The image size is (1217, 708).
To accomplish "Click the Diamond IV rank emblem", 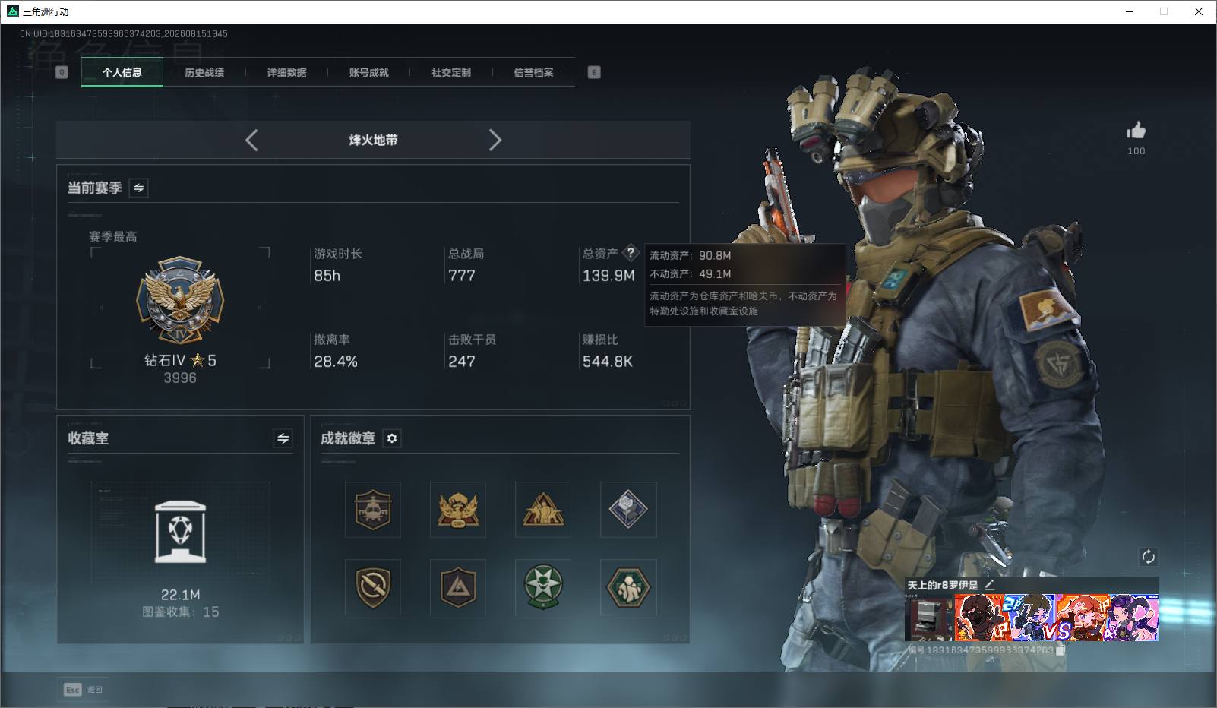I will click(x=180, y=300).
